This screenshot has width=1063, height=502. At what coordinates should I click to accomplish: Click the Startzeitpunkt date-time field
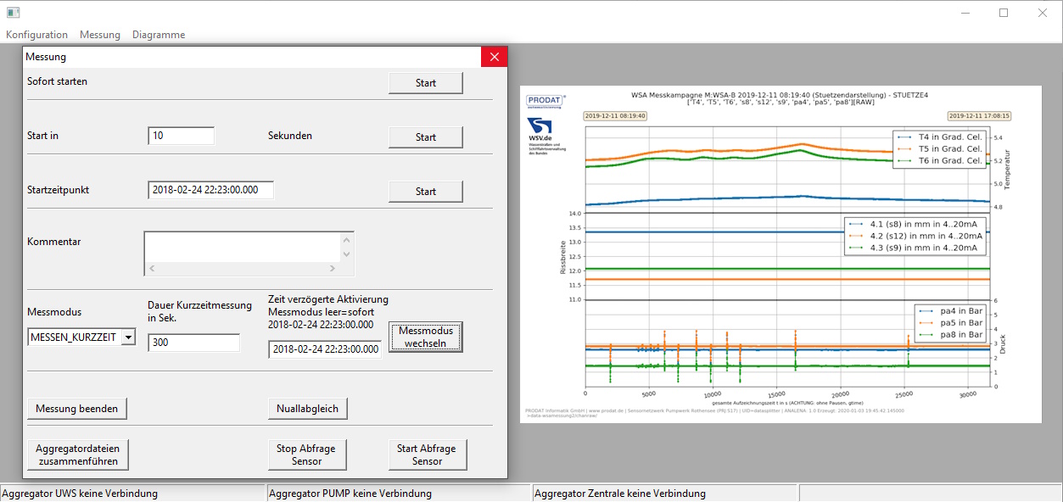click(x=210, y=190)
